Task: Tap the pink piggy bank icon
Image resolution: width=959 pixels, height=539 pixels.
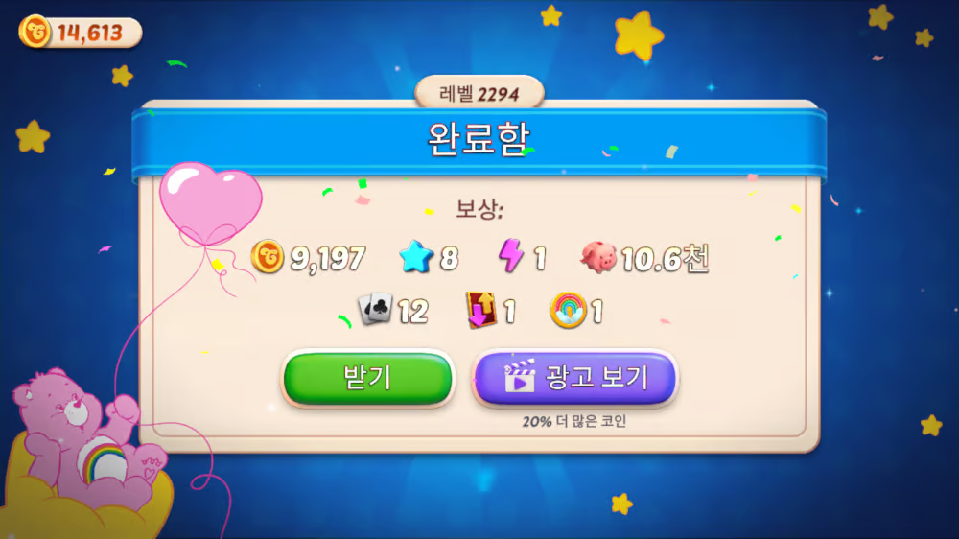Action: [x=598, y=257]
